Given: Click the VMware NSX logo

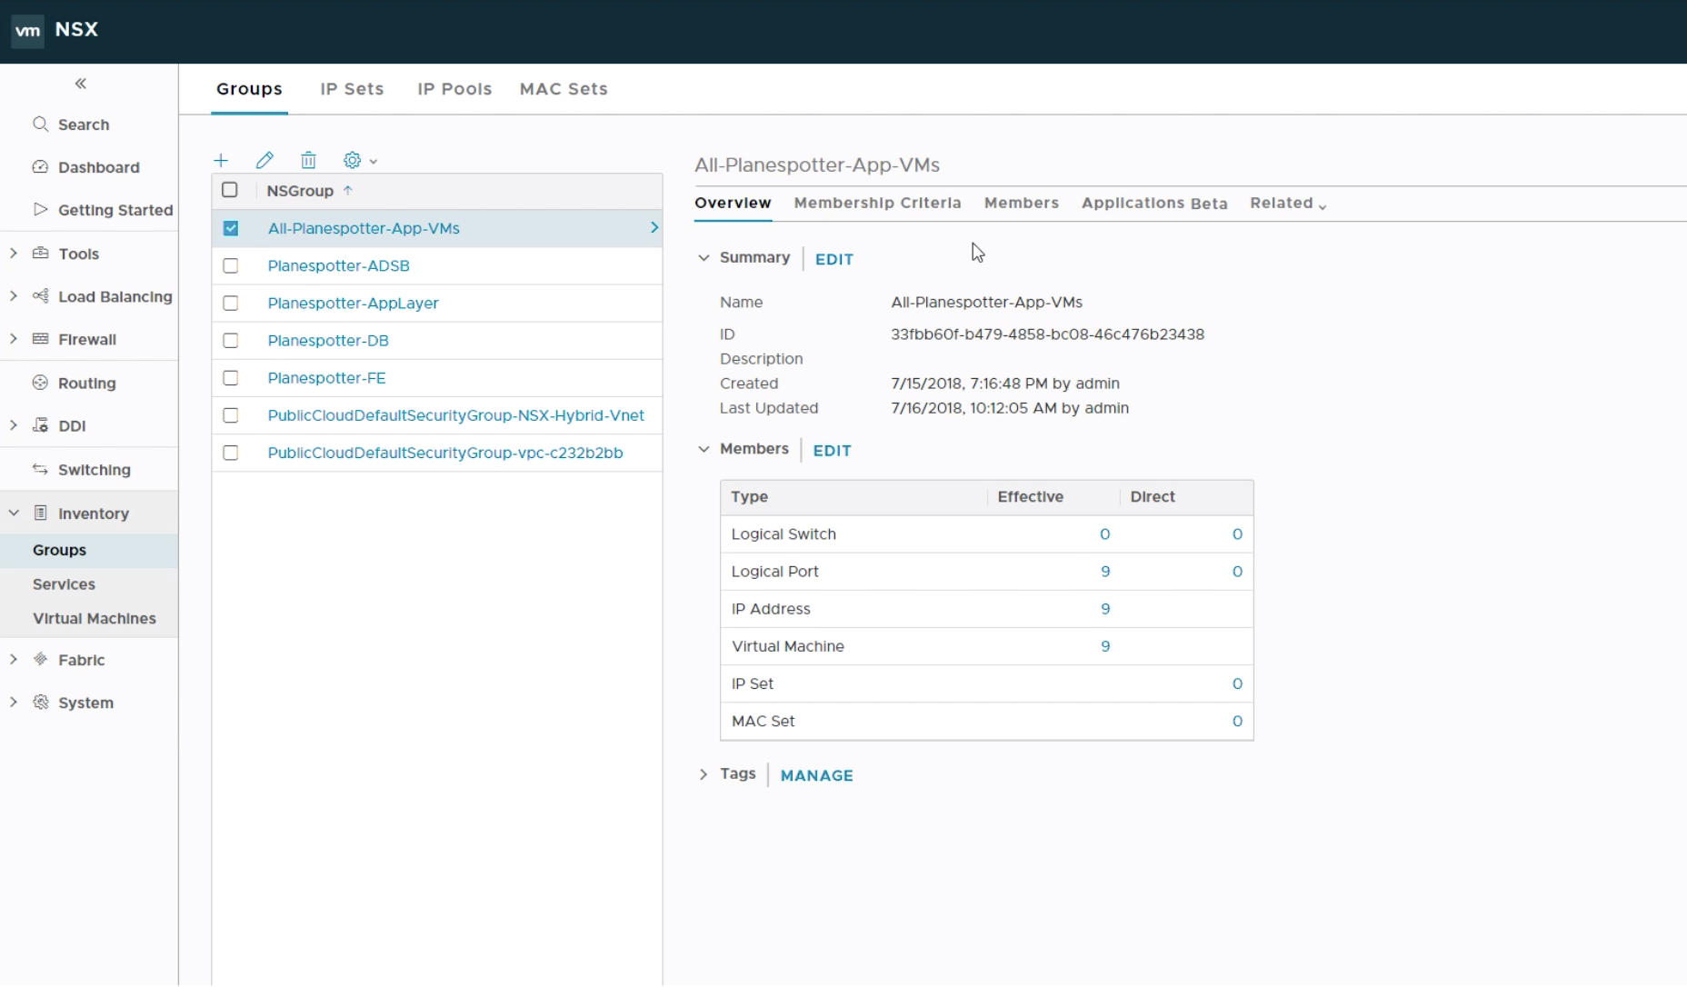Looking at the screenshot, I should 27,30.
